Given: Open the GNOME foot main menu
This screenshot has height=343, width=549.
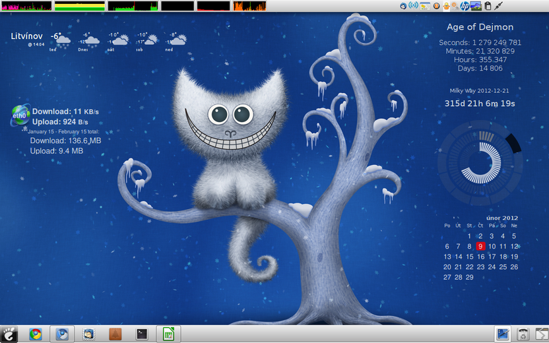Looking at the screenshot, I should [x=9, y=334].
